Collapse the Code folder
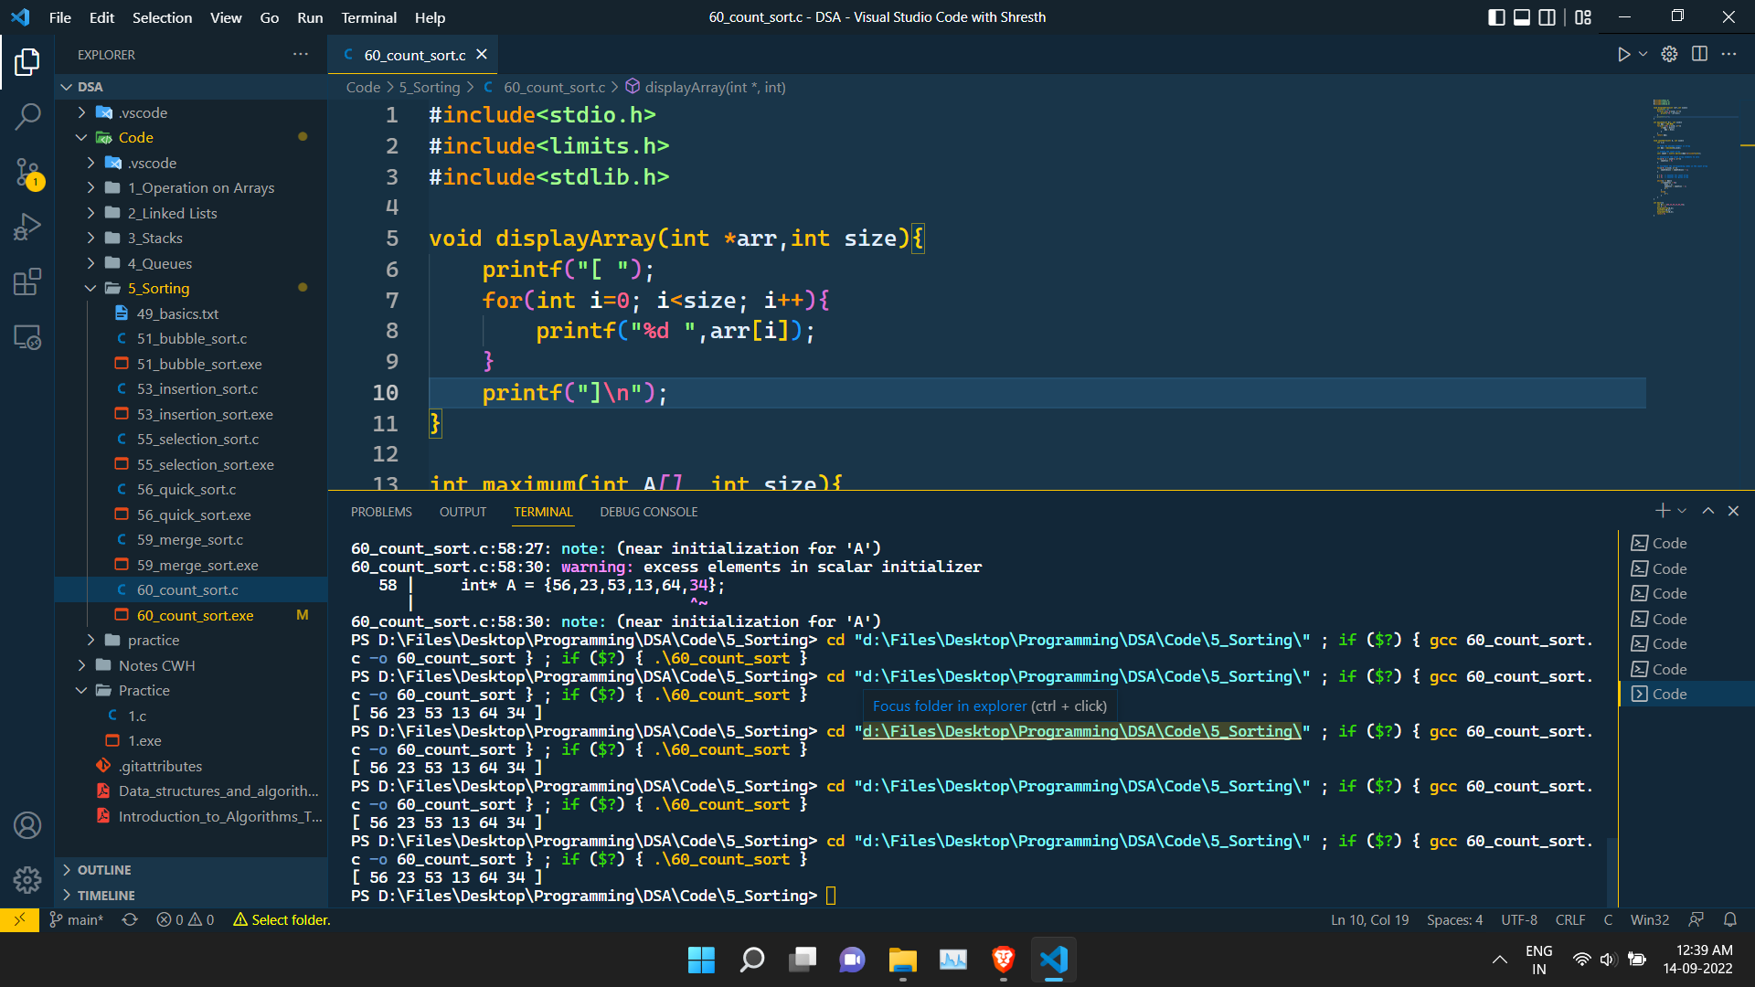This screenshot has width=1755, height=987. 81,137
